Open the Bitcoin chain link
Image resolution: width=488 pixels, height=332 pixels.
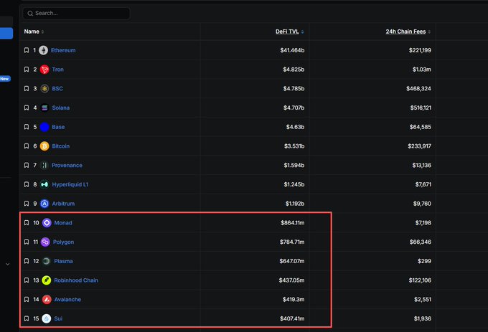(x=61, y=146)
